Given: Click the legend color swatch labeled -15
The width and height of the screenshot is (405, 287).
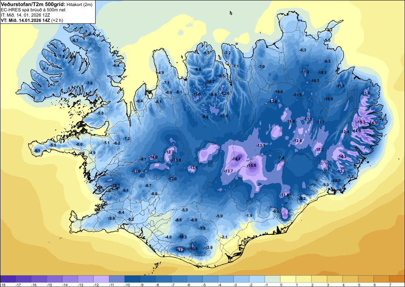Looking at the screenshot, I should (55, 279).
